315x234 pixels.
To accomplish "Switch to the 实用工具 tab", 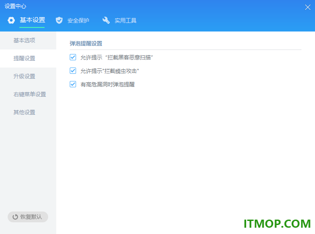I will tap(126, 21).
